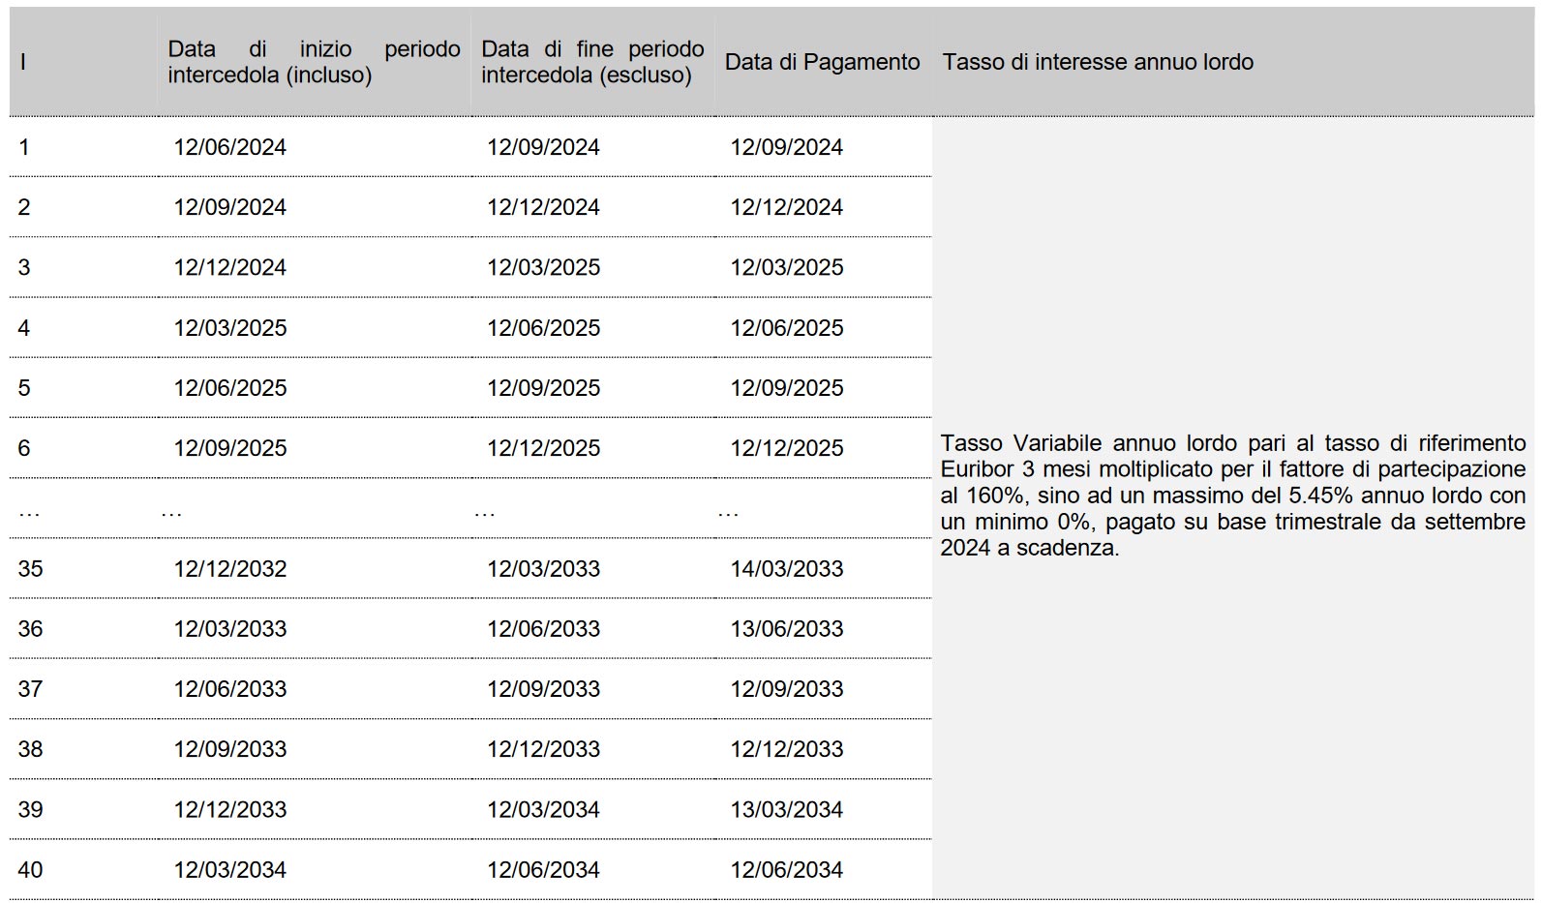Viewport: 1542px width, 903px height.
Task: Click the 'I' index column header
Action: [23, 63]
